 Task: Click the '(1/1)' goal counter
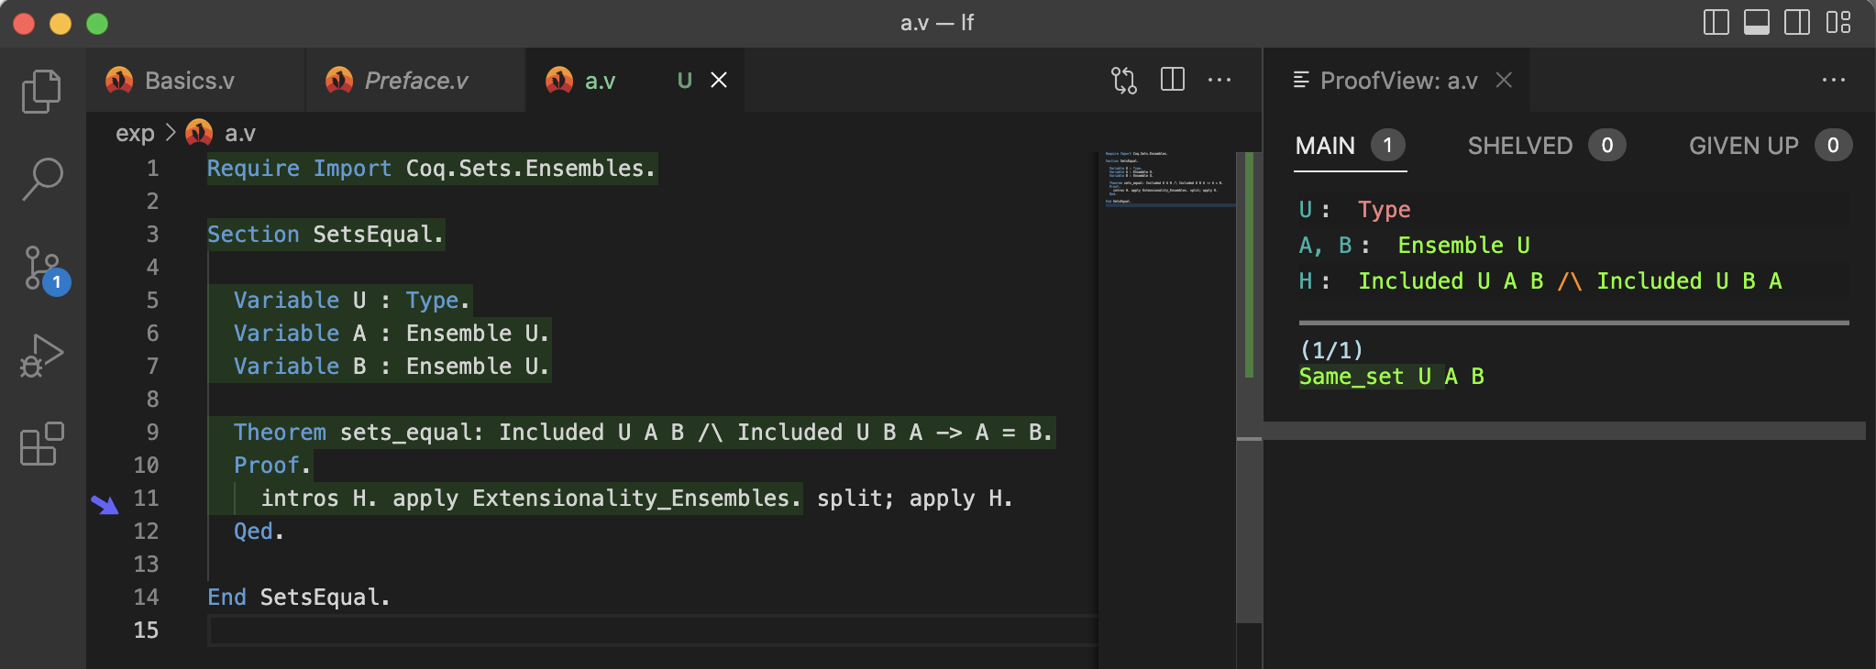coord(1331,350)
